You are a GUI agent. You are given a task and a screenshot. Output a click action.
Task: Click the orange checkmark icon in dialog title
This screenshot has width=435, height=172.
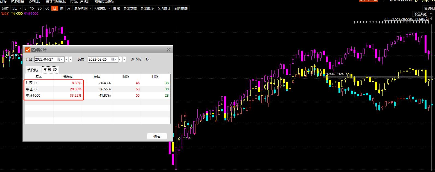coord(28,50)
